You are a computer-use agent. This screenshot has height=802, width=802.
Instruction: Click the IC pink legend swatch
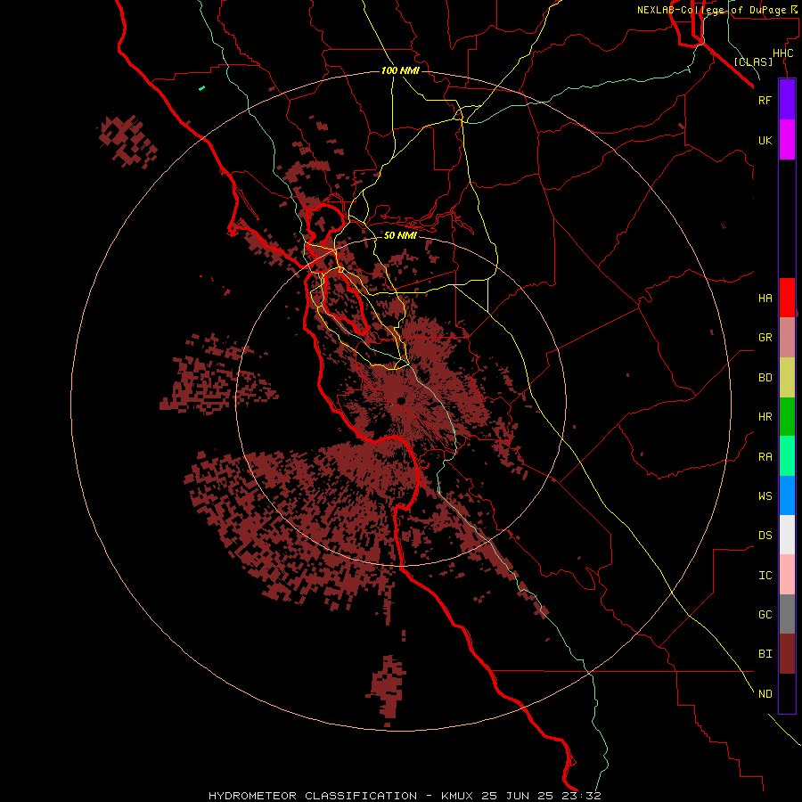[787, 575]
